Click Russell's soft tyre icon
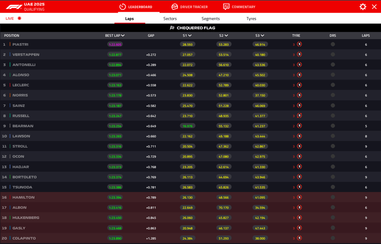This screenshot has width=381, height=244. [x=299, y=116]
